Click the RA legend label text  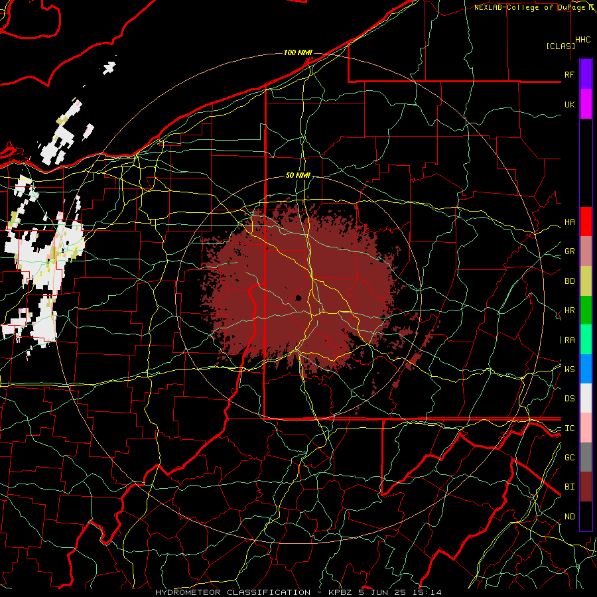pyautogui.click(x=569, y=340)
